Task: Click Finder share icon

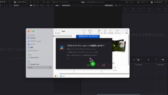Action: click(x=105, y=31)
